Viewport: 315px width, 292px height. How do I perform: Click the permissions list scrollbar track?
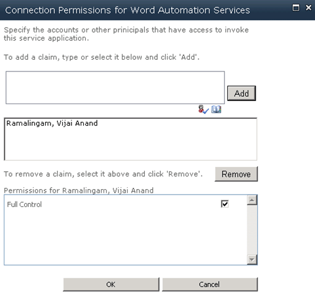[x=252, y=230]
